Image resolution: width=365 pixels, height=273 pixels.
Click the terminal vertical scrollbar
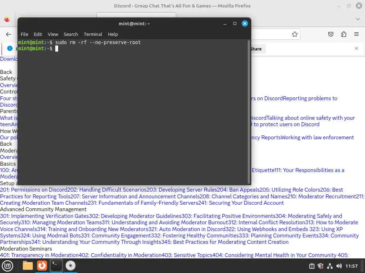[248, 112]
